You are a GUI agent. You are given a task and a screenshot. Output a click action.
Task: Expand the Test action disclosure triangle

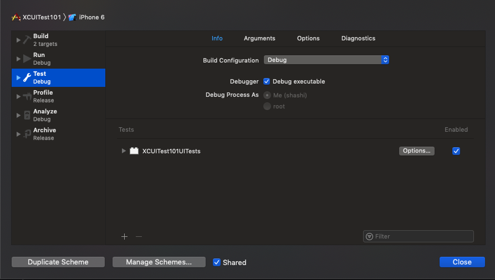point(18,77)
